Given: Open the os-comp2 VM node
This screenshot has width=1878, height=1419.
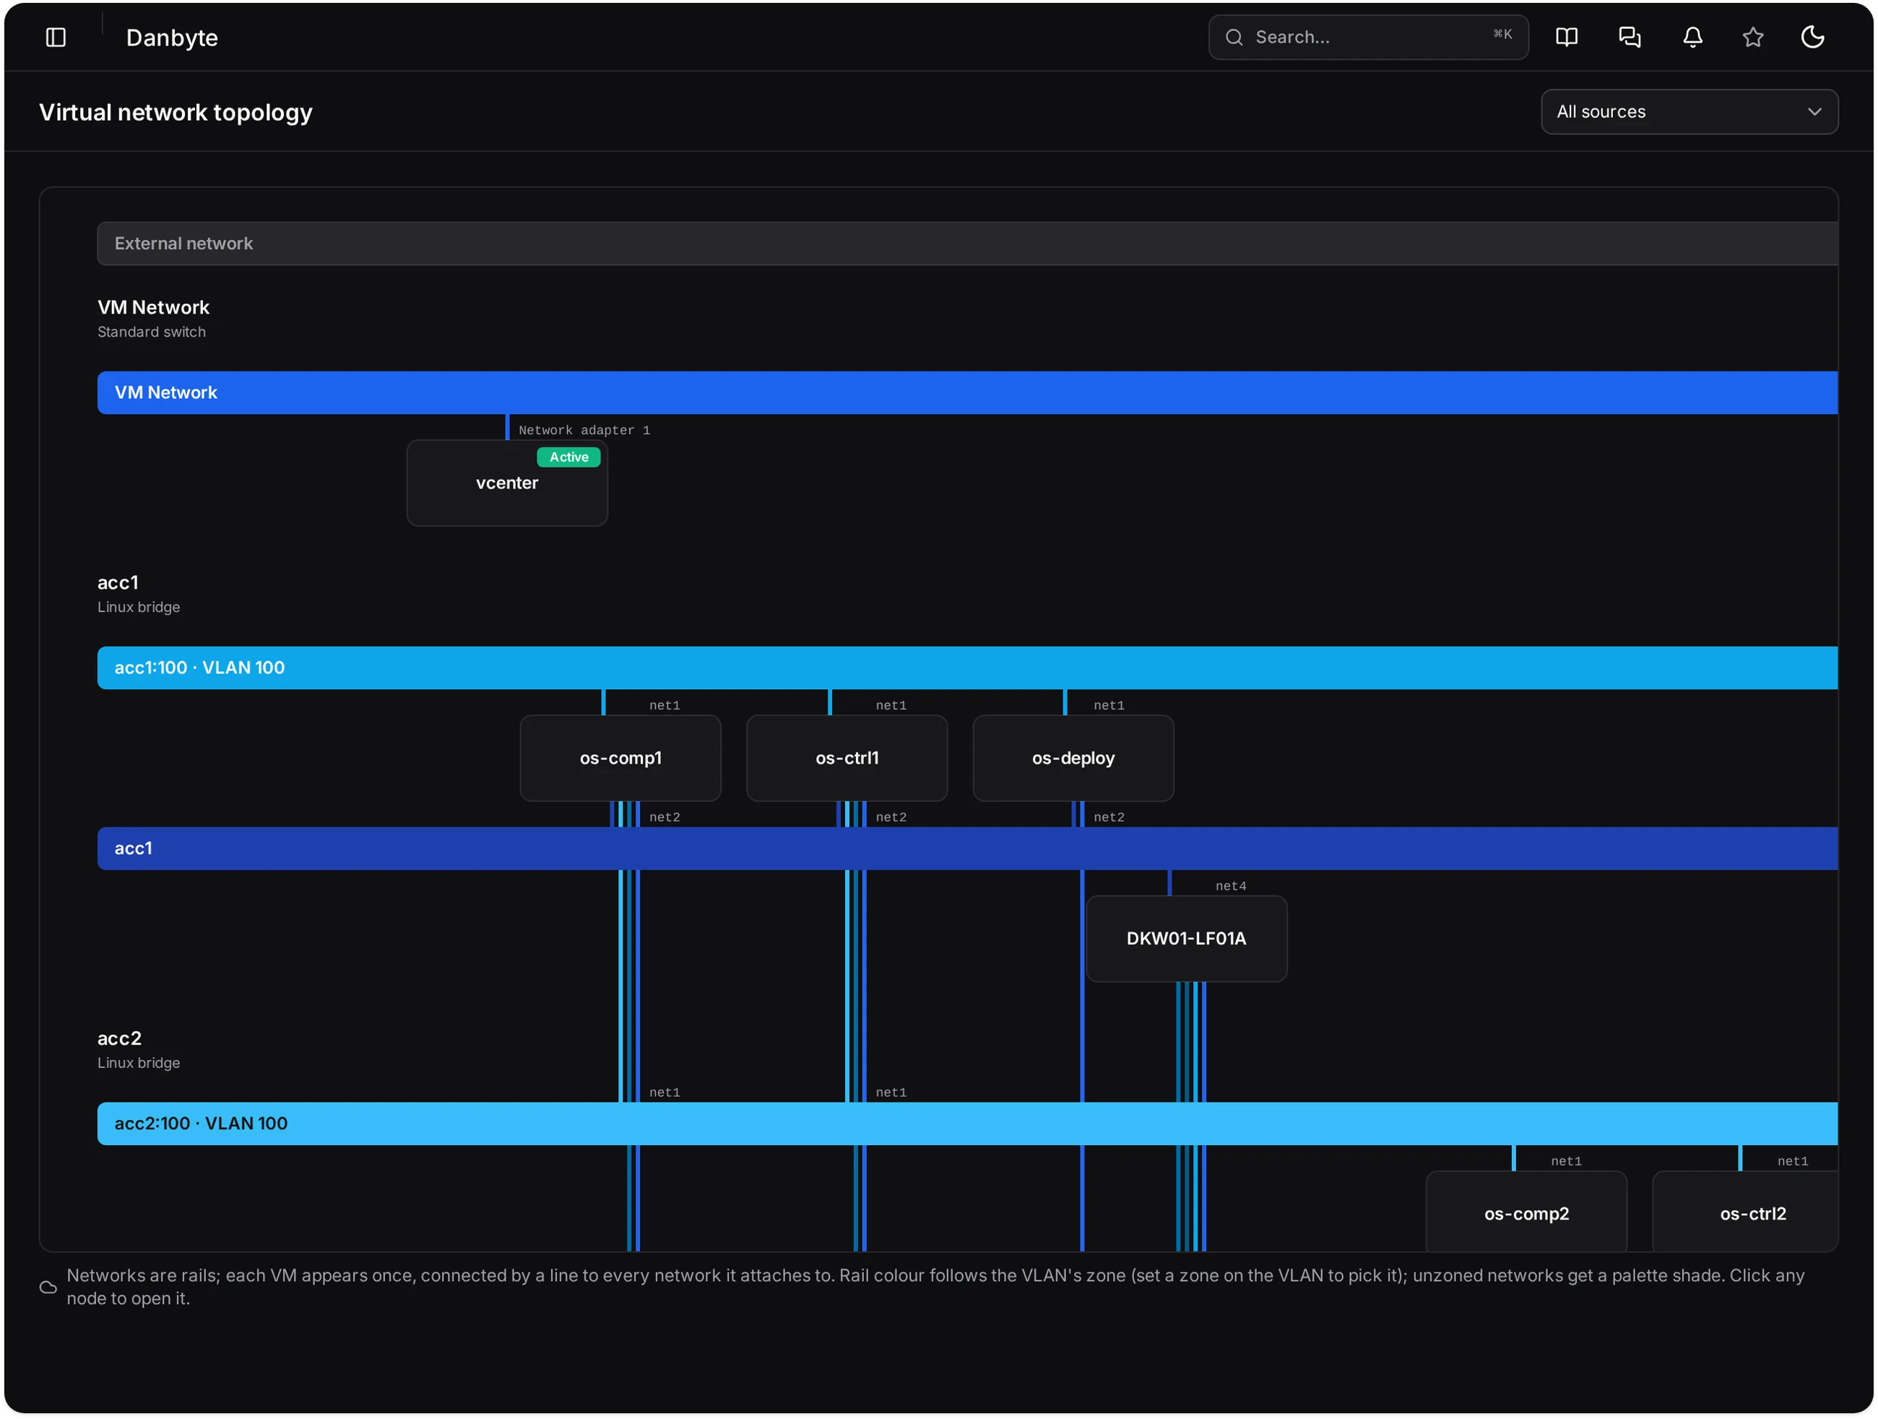Looking at the screenshot, I should tap(1526, 1212).
